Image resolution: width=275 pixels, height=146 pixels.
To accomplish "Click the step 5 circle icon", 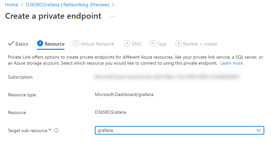I will coord(153,44).
